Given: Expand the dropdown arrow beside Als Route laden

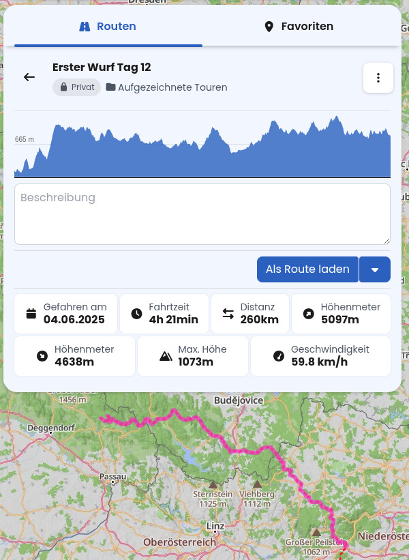Looking at the screenshot, I should click(375, 269).
